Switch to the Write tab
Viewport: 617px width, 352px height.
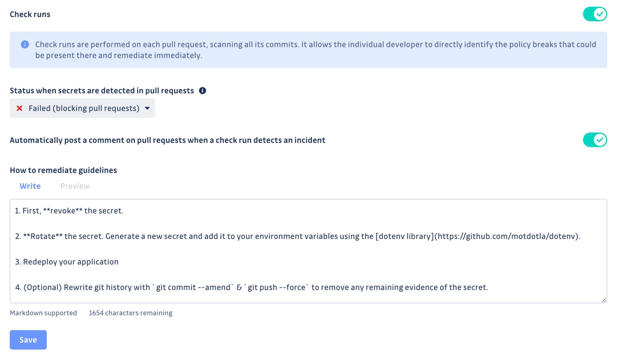tap(30, 186)
